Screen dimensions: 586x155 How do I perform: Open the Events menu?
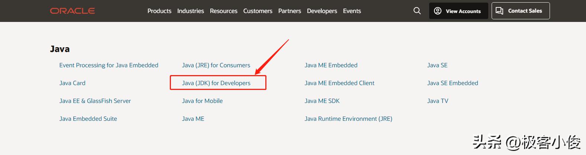coord(352,11)
